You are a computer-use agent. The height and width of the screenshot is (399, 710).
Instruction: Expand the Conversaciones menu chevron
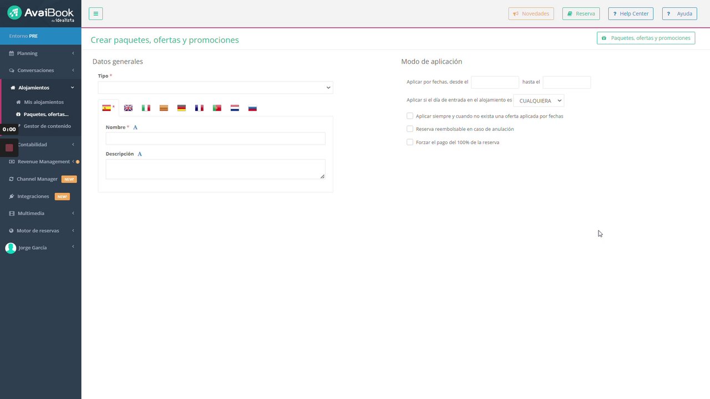[73, 70]
